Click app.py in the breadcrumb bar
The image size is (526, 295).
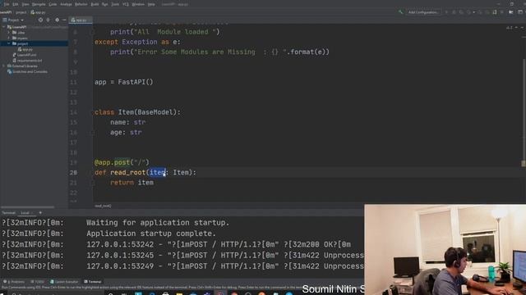(x=38, y=12)
